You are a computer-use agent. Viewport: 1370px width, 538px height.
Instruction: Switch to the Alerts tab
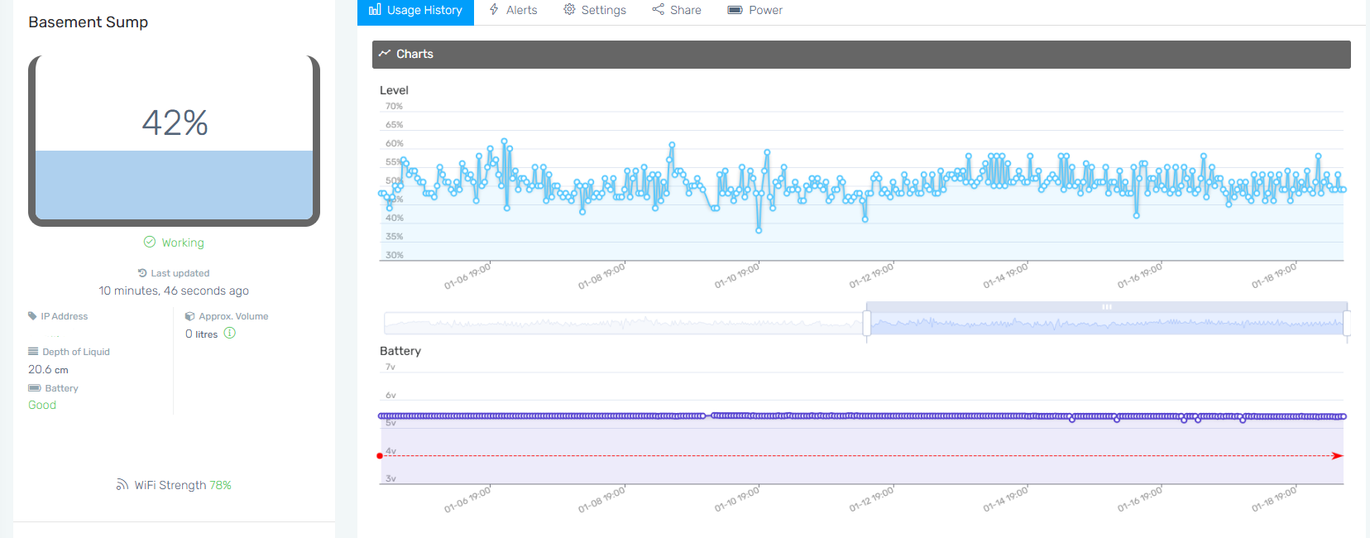tap(513, 11)
